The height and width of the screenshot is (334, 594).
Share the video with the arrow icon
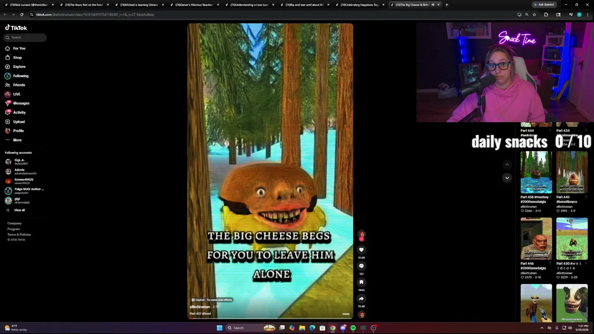361,298
